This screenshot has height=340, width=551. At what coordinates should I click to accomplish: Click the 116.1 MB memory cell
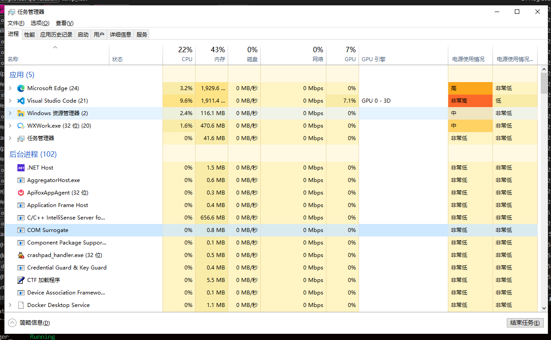pyautogui.click(x=212, y=113)
